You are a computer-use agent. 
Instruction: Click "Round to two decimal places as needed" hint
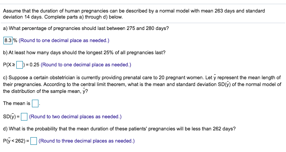(x=75, y=116)
